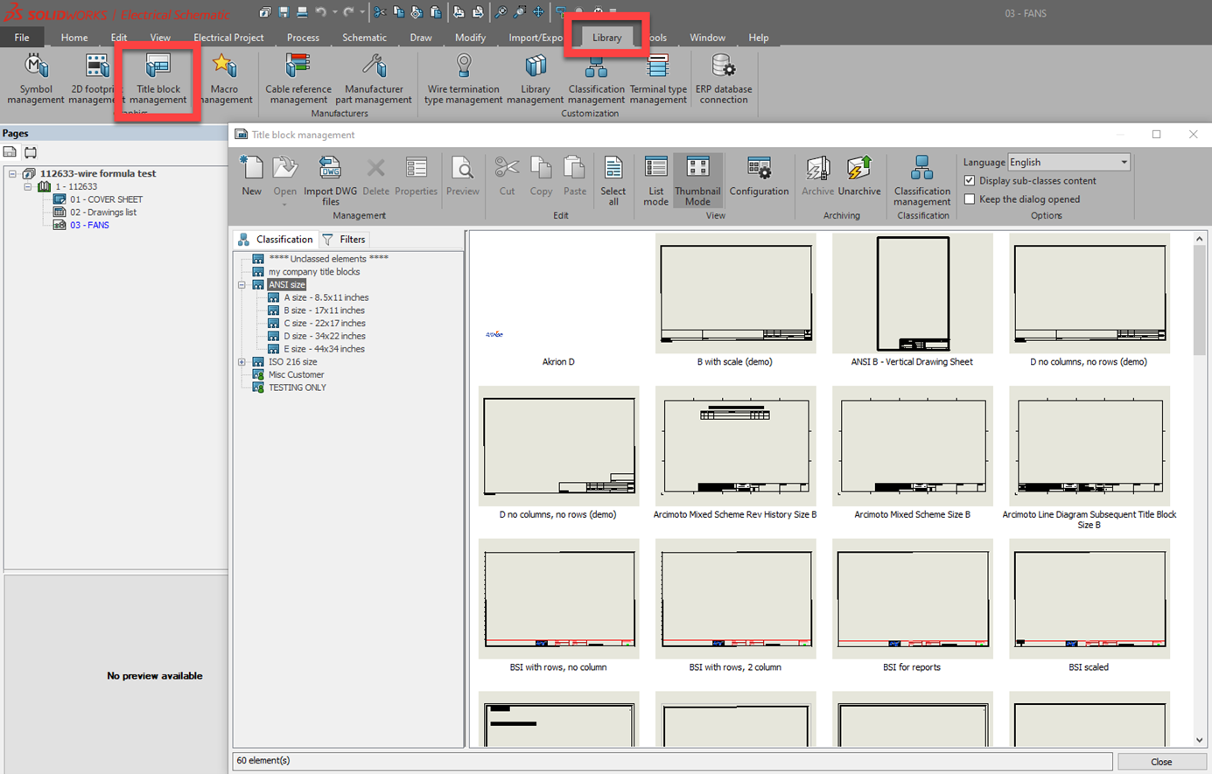Select the Akrion D title block
Screen dimensions: 1212x774
[558, 302]
